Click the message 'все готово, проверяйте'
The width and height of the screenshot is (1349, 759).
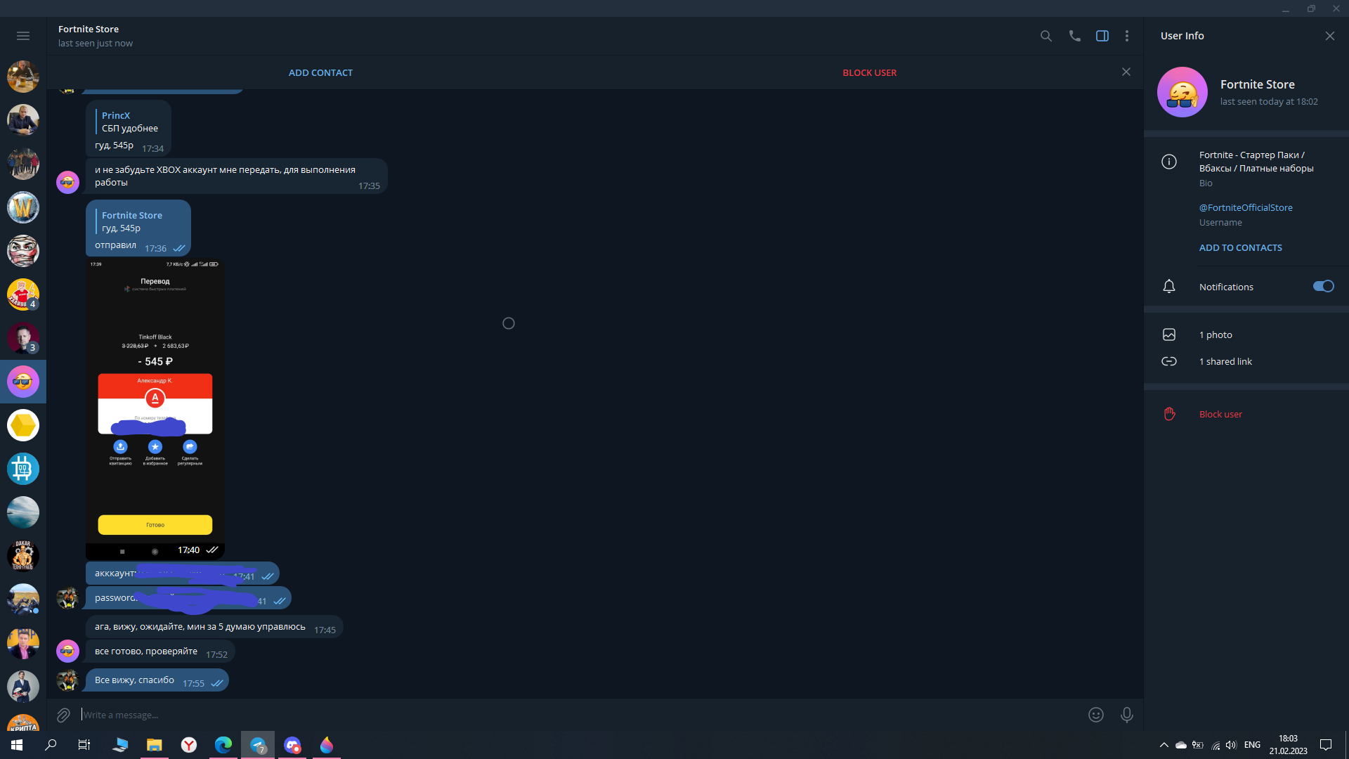(x=146, y=651)
